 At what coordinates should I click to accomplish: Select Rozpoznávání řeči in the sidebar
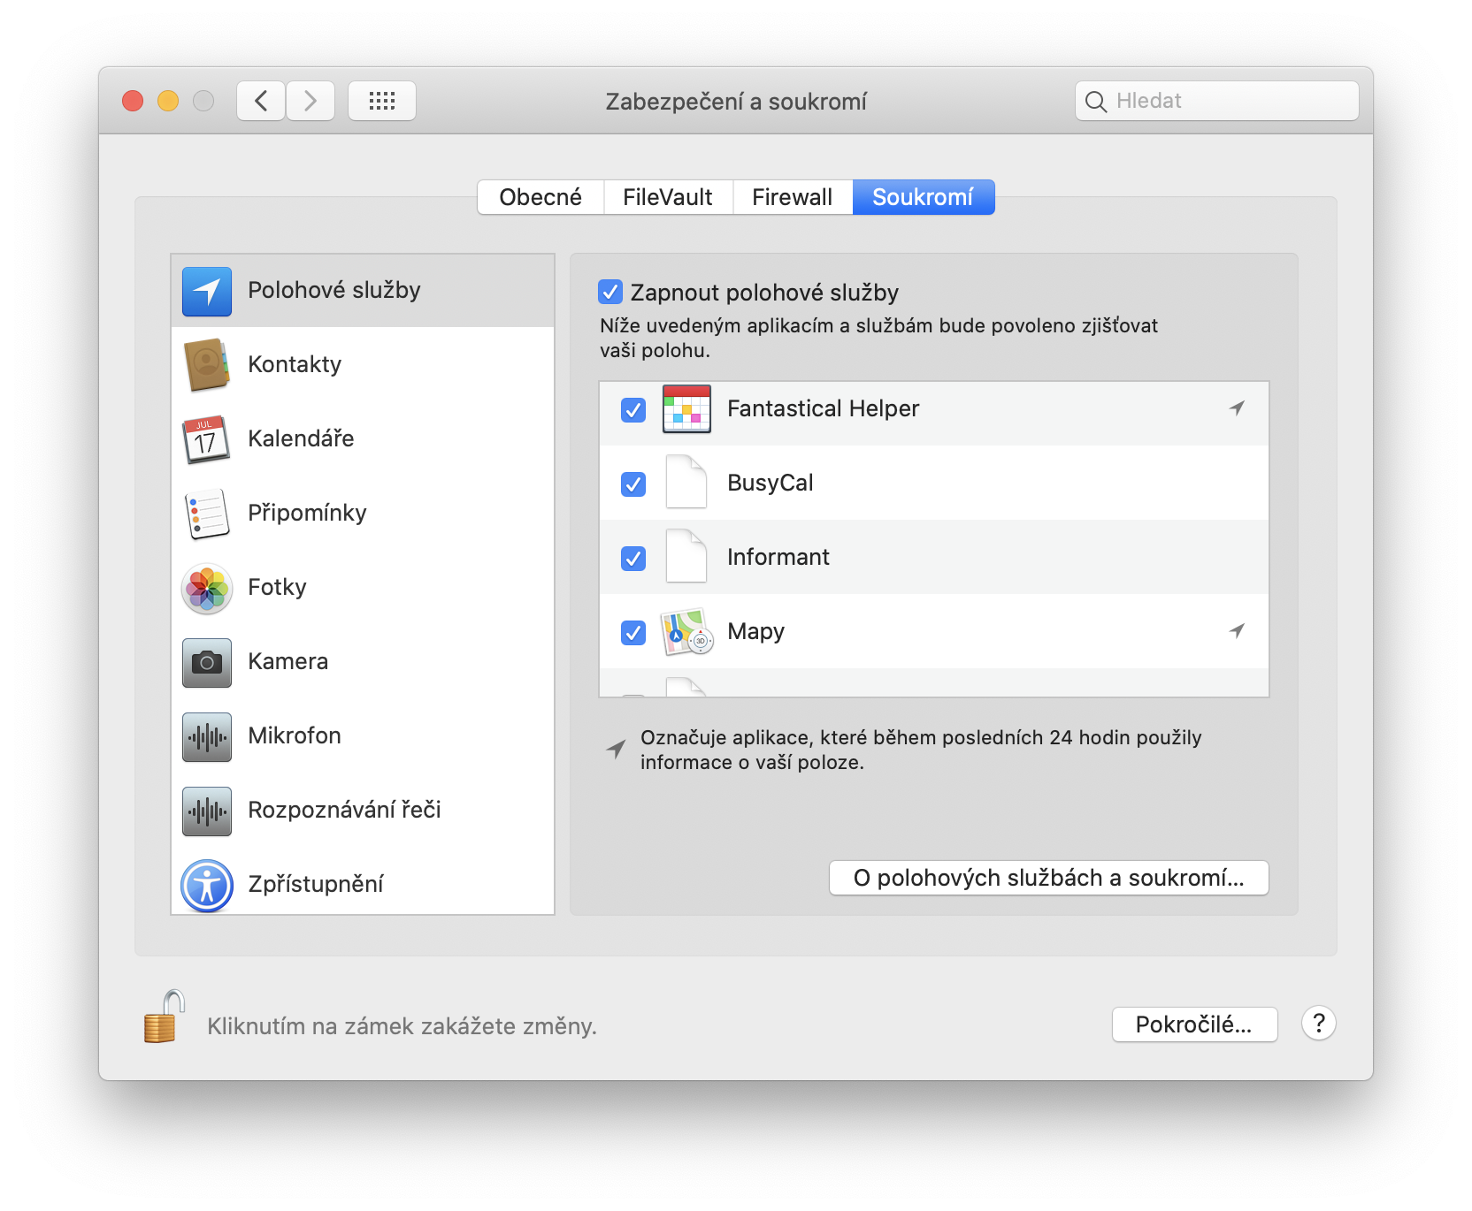pos(344,810)
